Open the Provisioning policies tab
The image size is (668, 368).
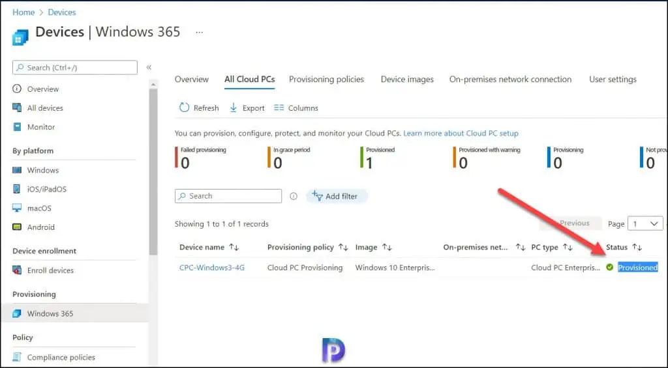(326, 79)
